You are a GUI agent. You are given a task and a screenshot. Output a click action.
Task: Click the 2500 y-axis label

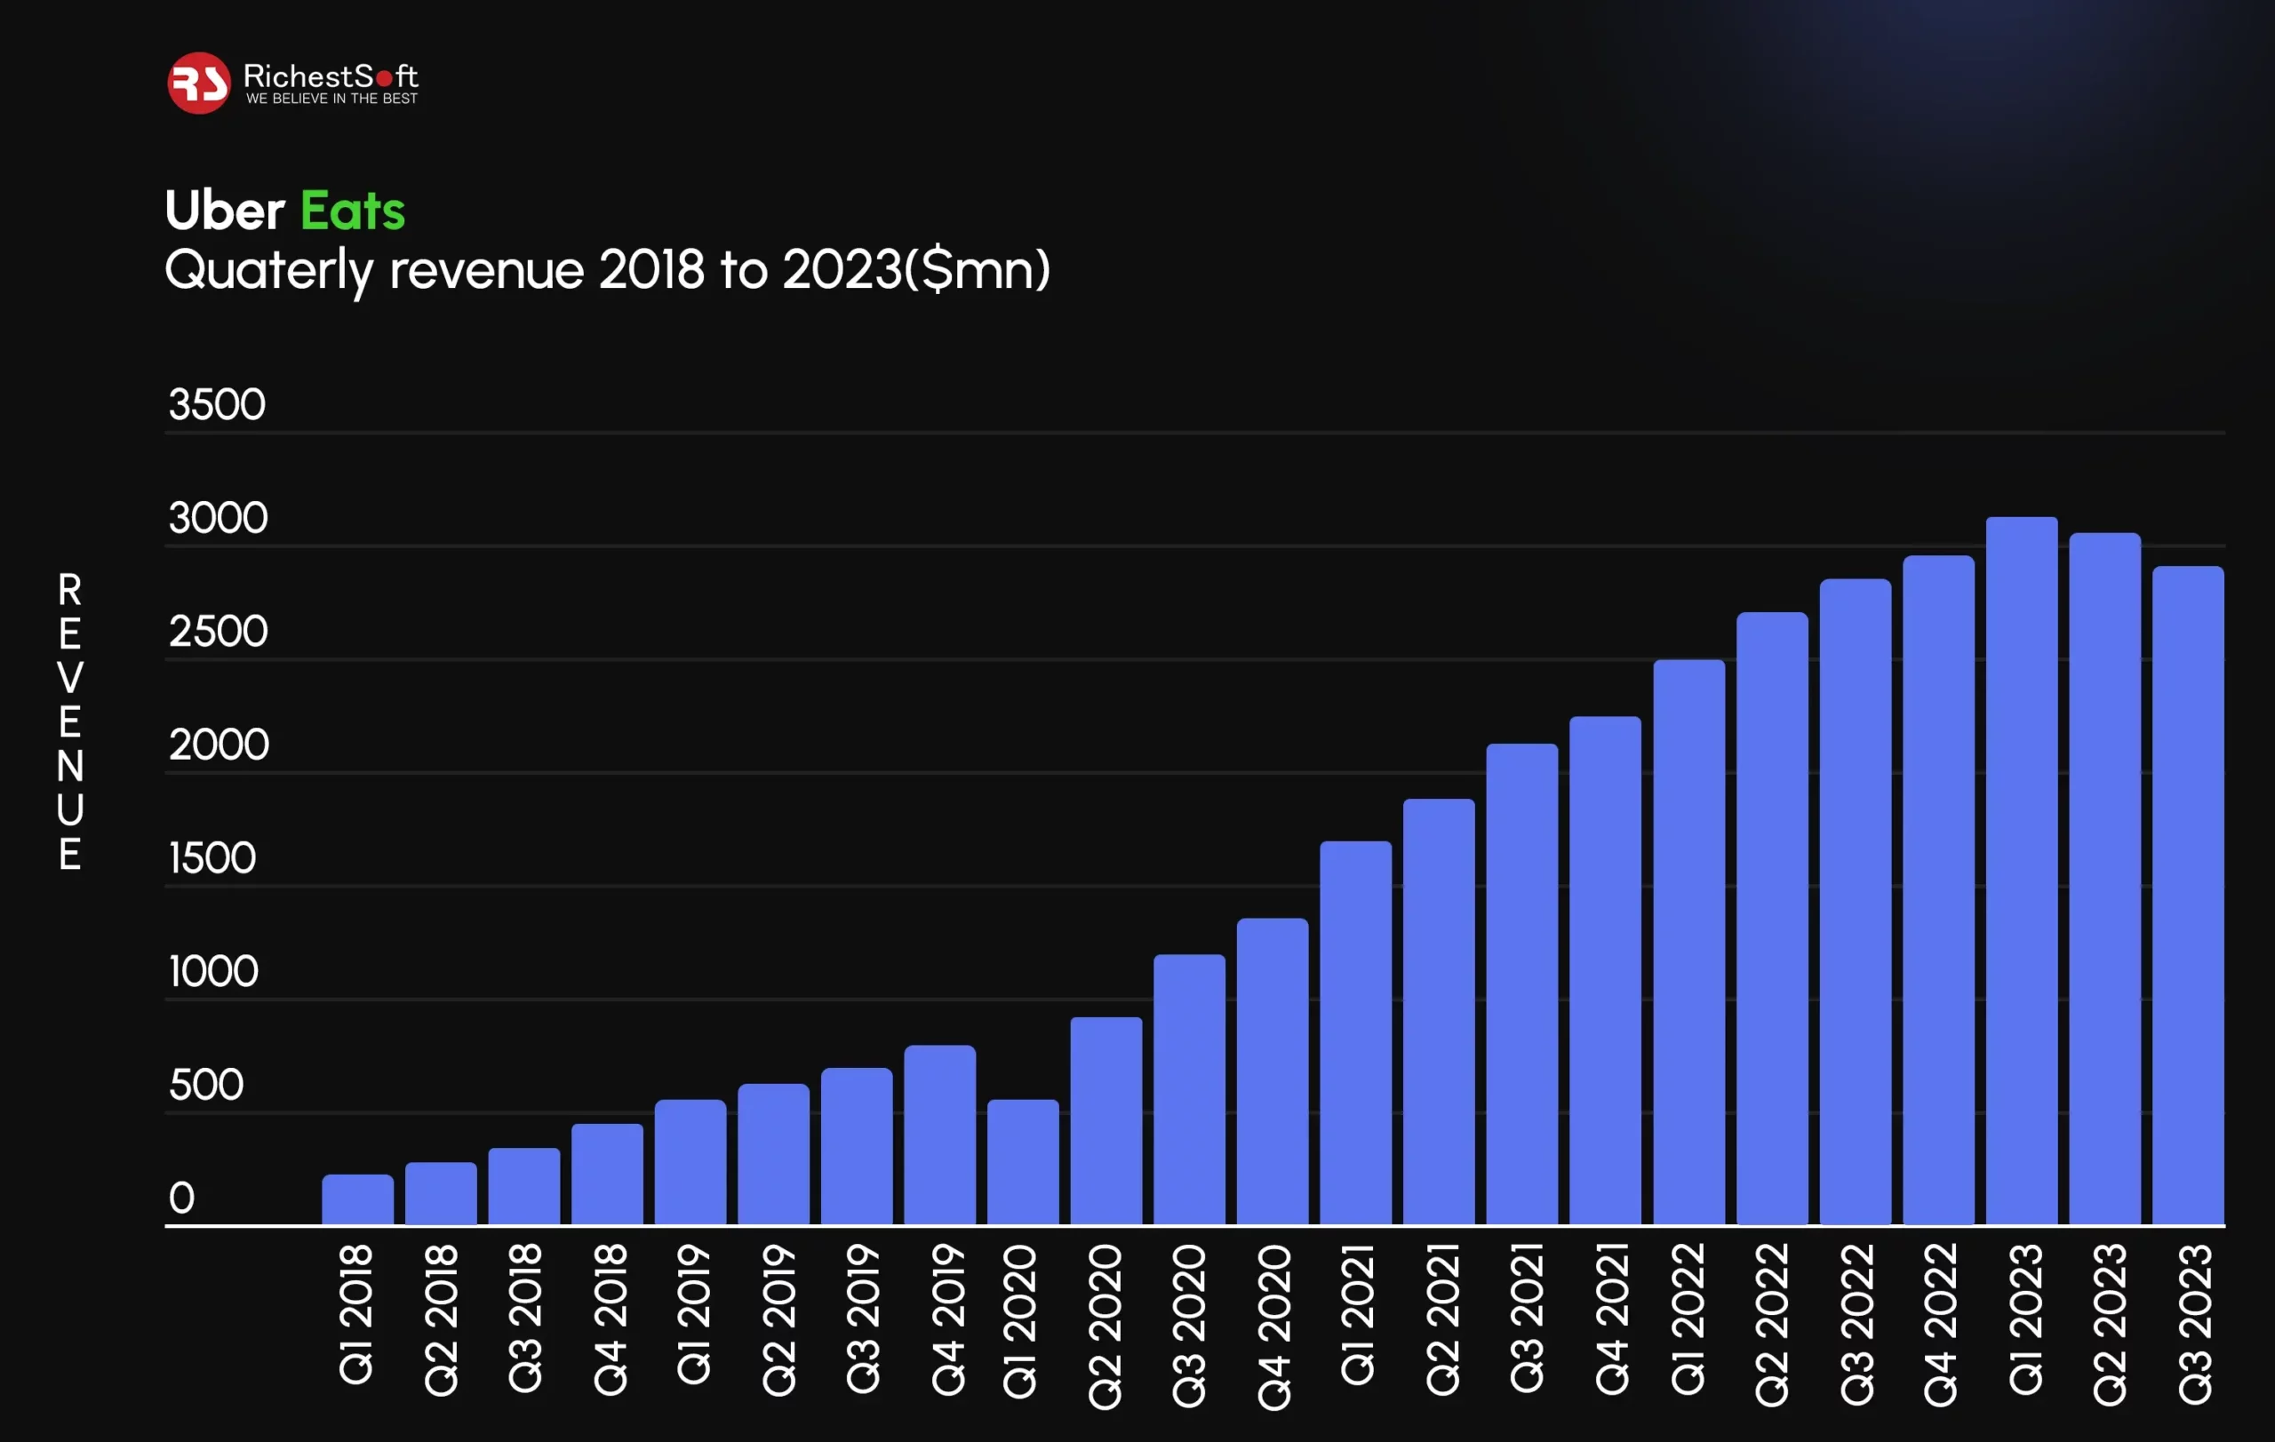[x=219, y=631]
